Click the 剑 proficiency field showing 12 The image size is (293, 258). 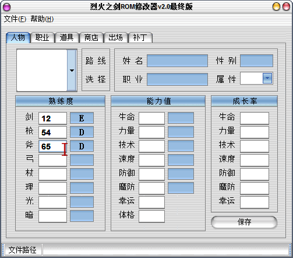tap(52, 118)
